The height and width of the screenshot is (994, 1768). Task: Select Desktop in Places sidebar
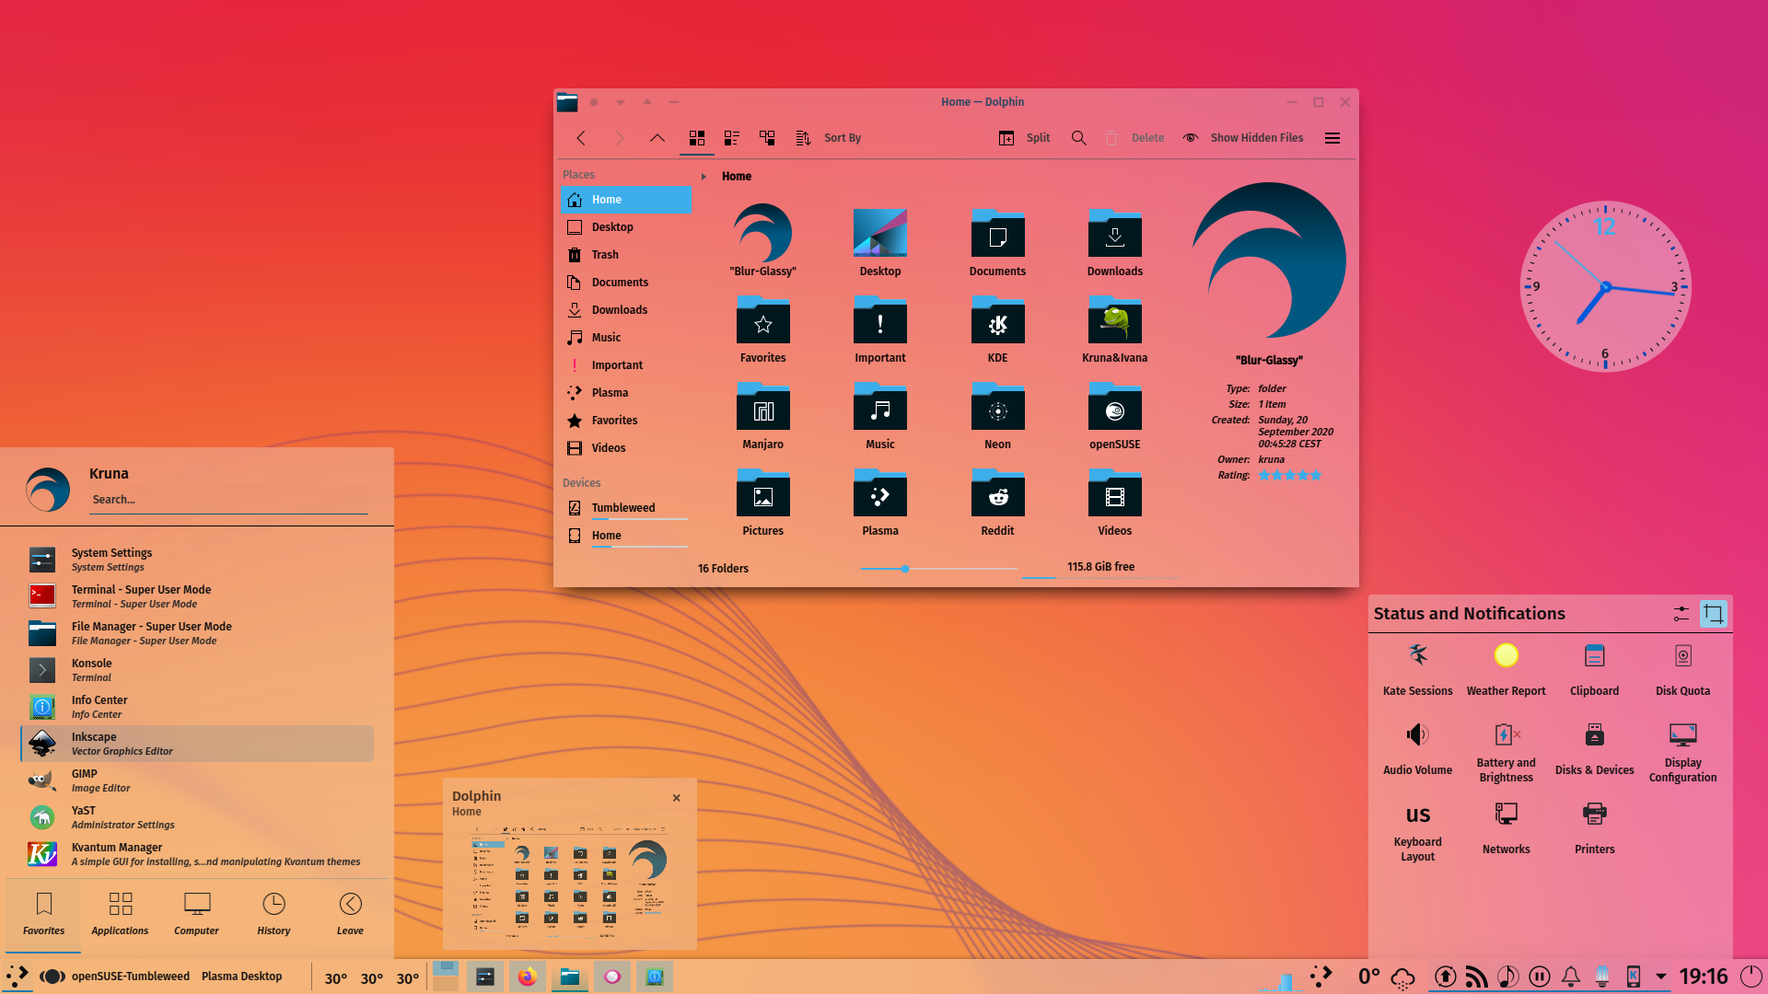point(626,227)
